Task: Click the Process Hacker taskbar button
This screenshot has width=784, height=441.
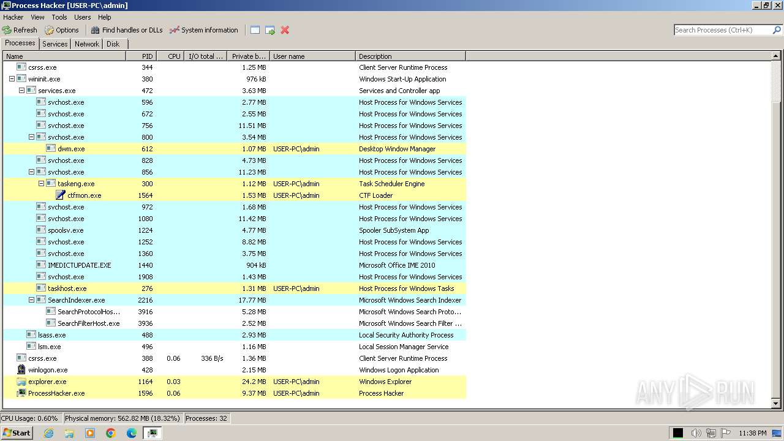Action: click(x=153, y=433)
